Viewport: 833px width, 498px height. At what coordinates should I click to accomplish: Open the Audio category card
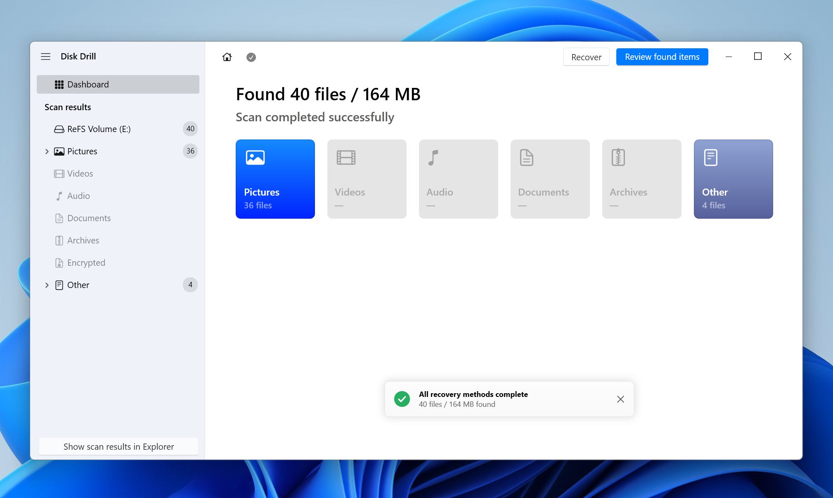(x=459, y=179)
